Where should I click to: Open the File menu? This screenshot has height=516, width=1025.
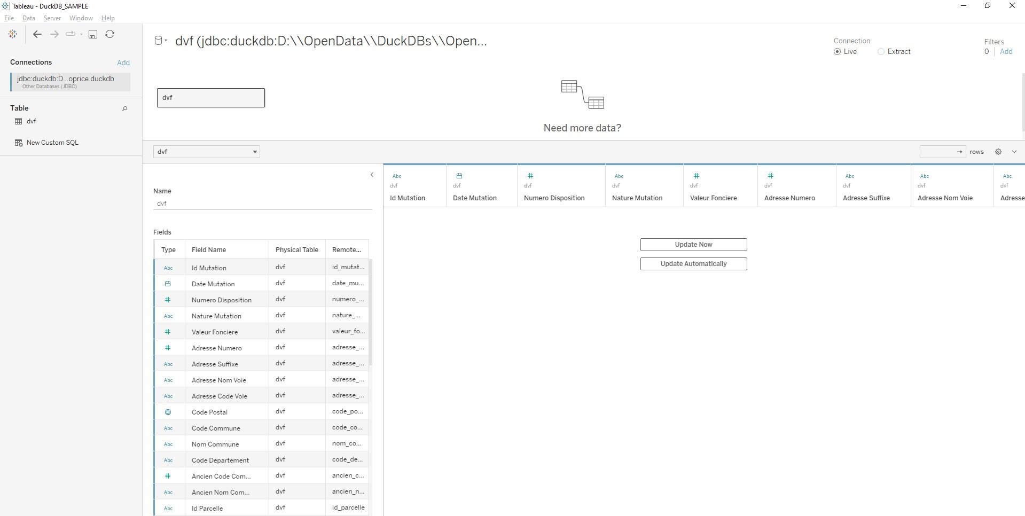click(9, 18)
